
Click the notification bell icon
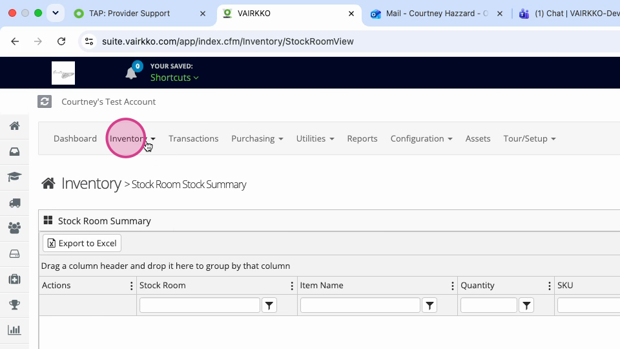click(x=131, y=73)
